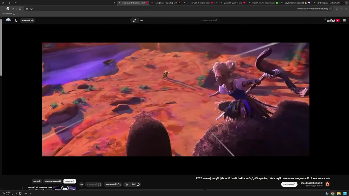This screenshot has height=196, width=349.
Task: Open the on-screen keyboard icon in search box
Action: (x=142, y=20)
